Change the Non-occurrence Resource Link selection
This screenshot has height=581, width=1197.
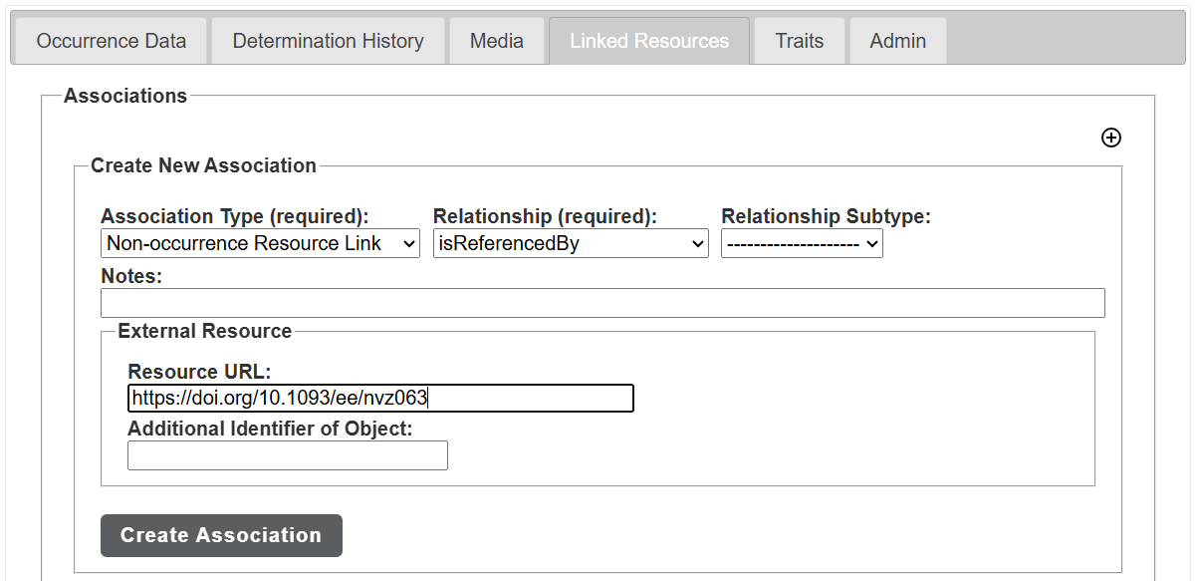[x=259, y=243]
